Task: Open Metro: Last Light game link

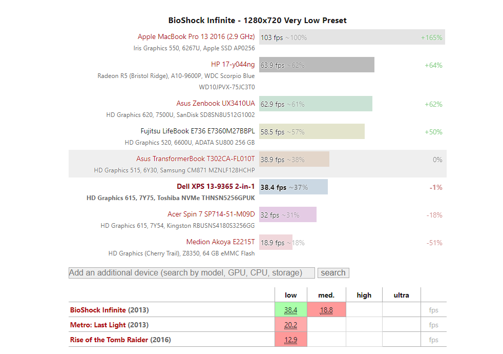Action: point(98,325)
